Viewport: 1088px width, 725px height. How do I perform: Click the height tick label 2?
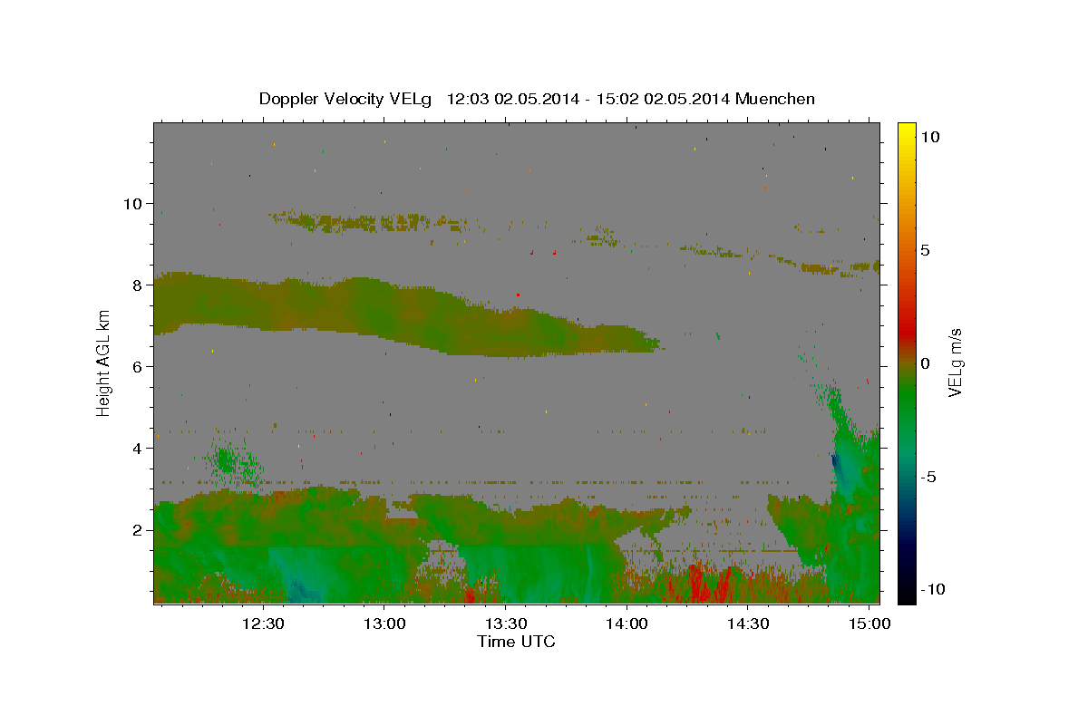[138, 529]
